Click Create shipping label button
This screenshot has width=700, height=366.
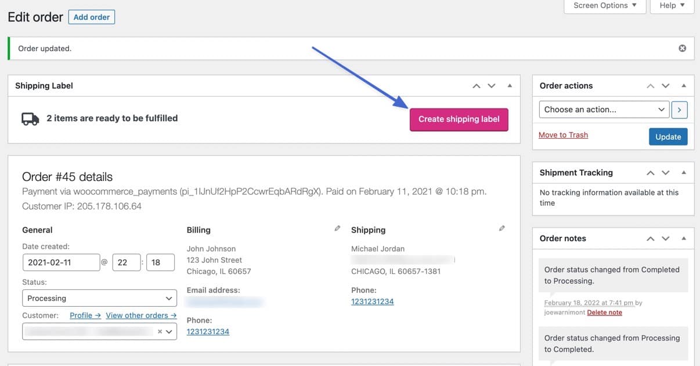coord(459,119)
